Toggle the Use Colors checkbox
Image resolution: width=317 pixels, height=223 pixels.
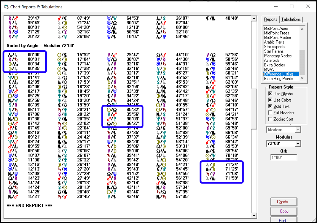coord(270,100)
